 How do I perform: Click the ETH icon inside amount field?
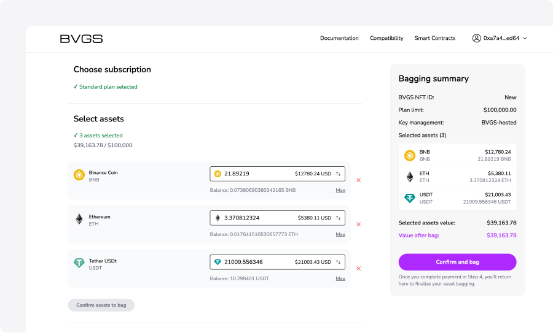[x=218, y=218]
